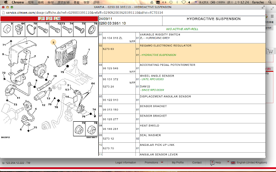Click the magnifier with move arrows button

[x=57, y=18]
